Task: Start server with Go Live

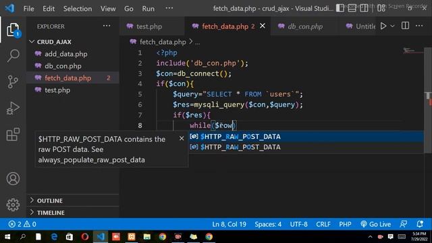Action: [x=375, y=224]
